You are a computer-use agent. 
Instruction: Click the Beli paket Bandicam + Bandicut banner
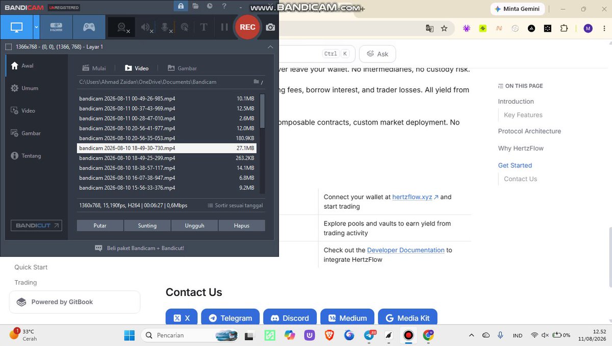pos(140,248)
